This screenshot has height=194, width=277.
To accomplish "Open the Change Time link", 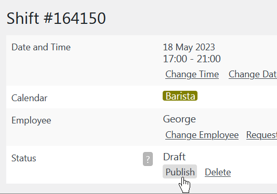I will click(192, 74).
